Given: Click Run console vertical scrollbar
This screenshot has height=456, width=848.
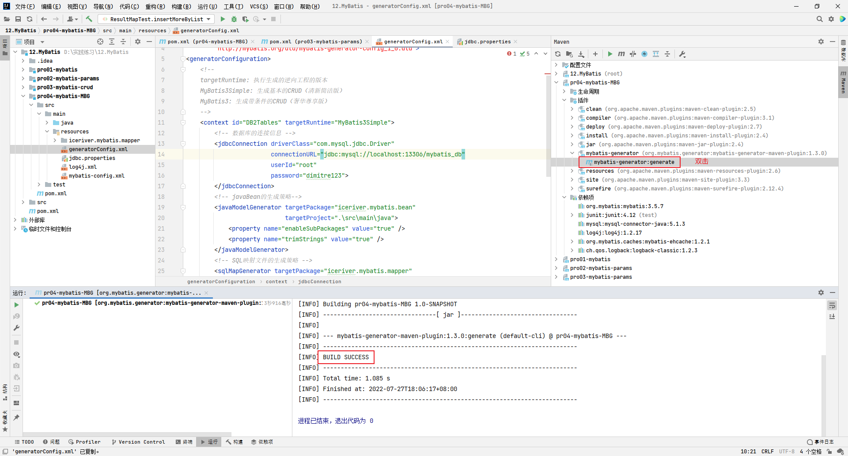Looking at the screenshot, I should [823, 395].
